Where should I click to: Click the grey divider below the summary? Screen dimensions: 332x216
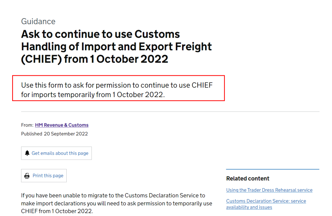170,112
